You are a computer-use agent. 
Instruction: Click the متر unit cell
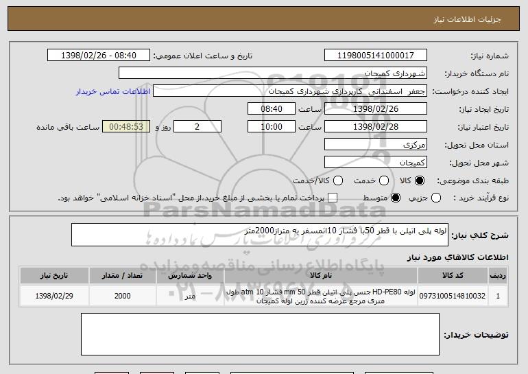[x=190, y=296]
